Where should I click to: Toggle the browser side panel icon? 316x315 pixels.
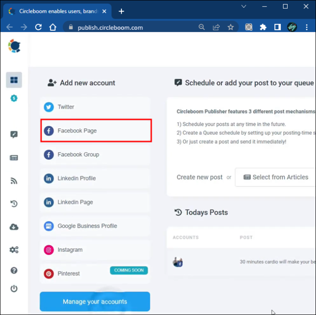278,27
